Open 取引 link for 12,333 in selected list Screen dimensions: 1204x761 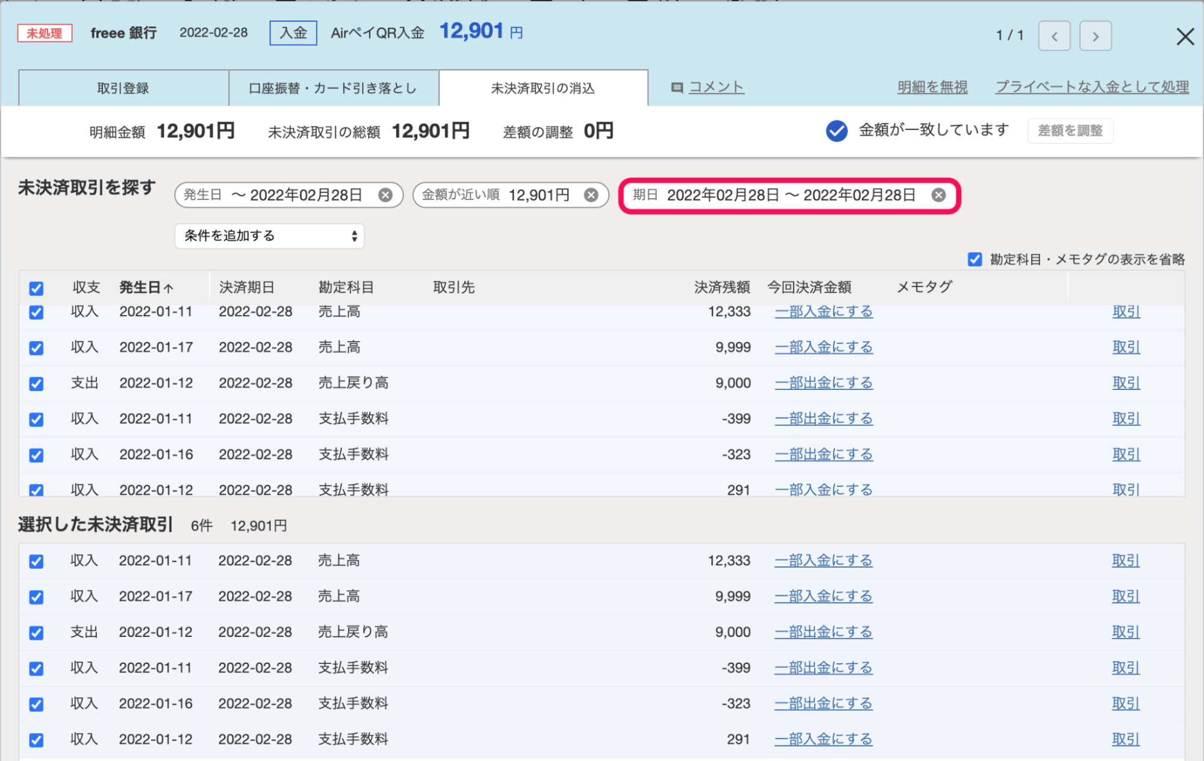point(1126,560)
